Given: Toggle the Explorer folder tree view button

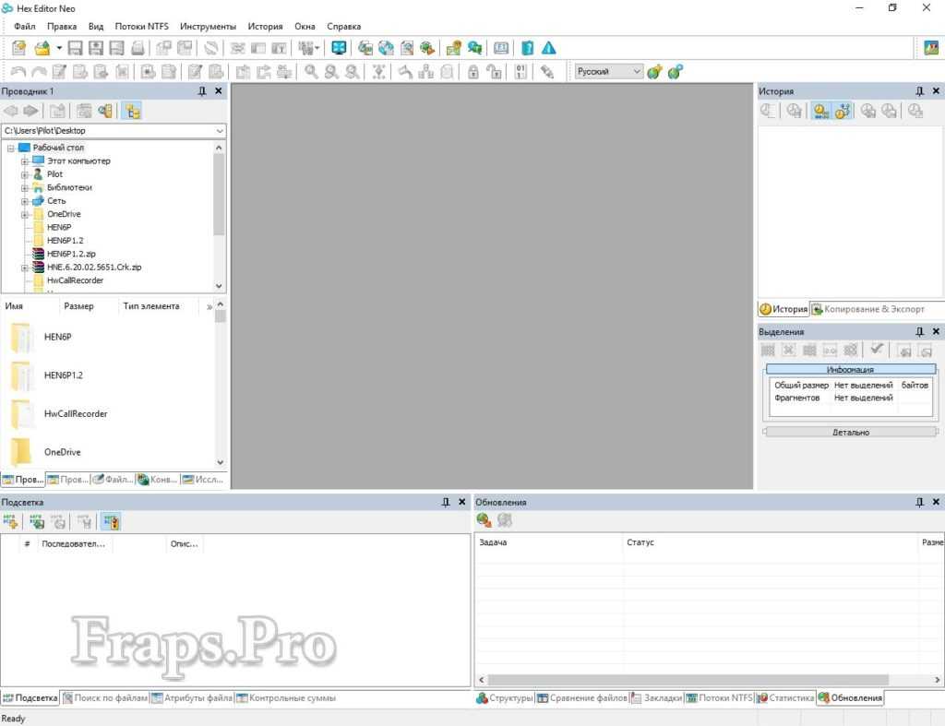Looking at the screenshot, I should [x=132, y=111].
